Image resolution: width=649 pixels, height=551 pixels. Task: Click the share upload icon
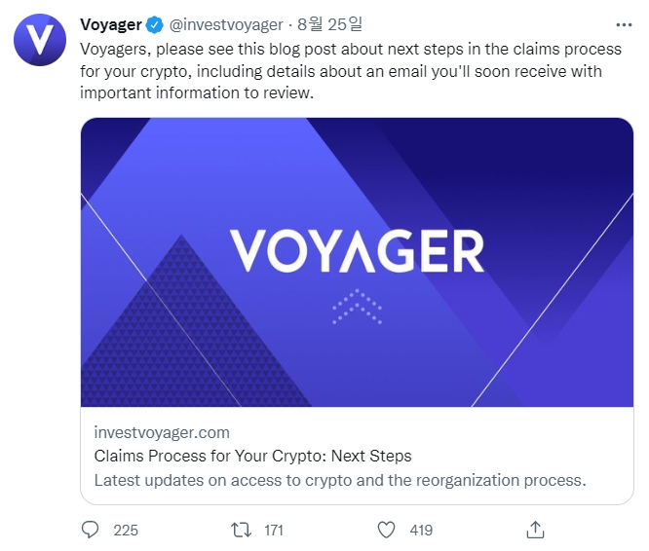(534, 530)
